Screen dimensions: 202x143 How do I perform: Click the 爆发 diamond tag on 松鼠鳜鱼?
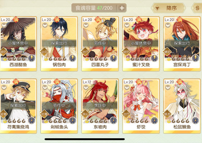pos(167,114)
